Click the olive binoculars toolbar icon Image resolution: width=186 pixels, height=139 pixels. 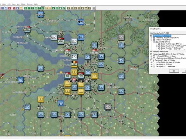click(72, 8)
